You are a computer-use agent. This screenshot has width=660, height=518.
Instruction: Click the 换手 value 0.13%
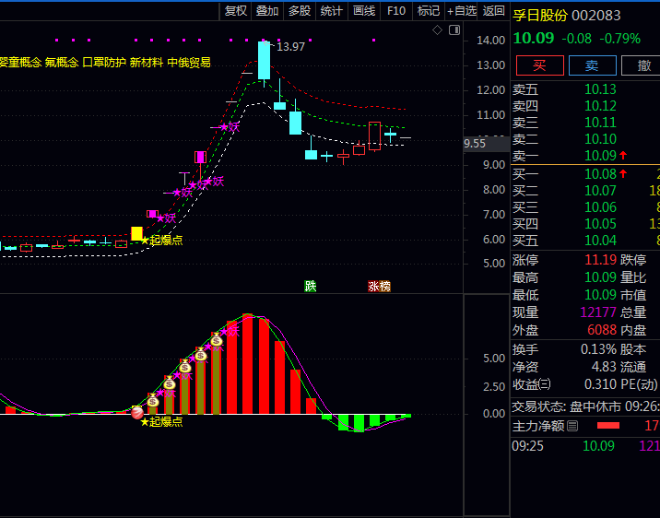tap(598, 349)
